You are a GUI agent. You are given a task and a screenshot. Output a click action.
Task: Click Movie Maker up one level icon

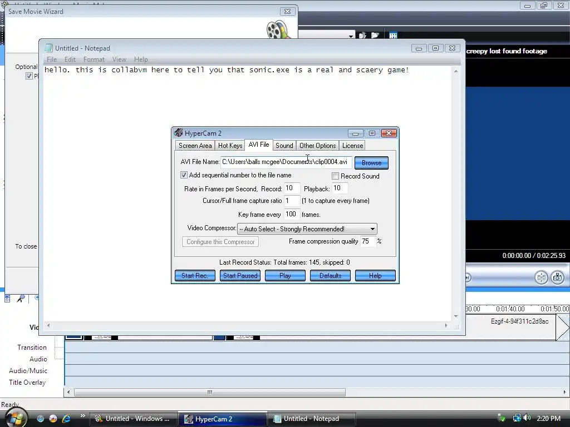point(362,35)
